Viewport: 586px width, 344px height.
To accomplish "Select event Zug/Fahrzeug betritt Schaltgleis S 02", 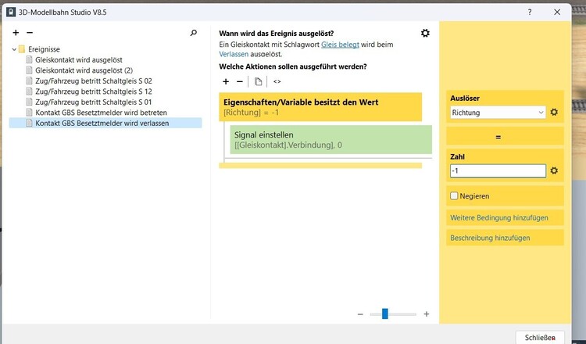I will coord(94,81).
